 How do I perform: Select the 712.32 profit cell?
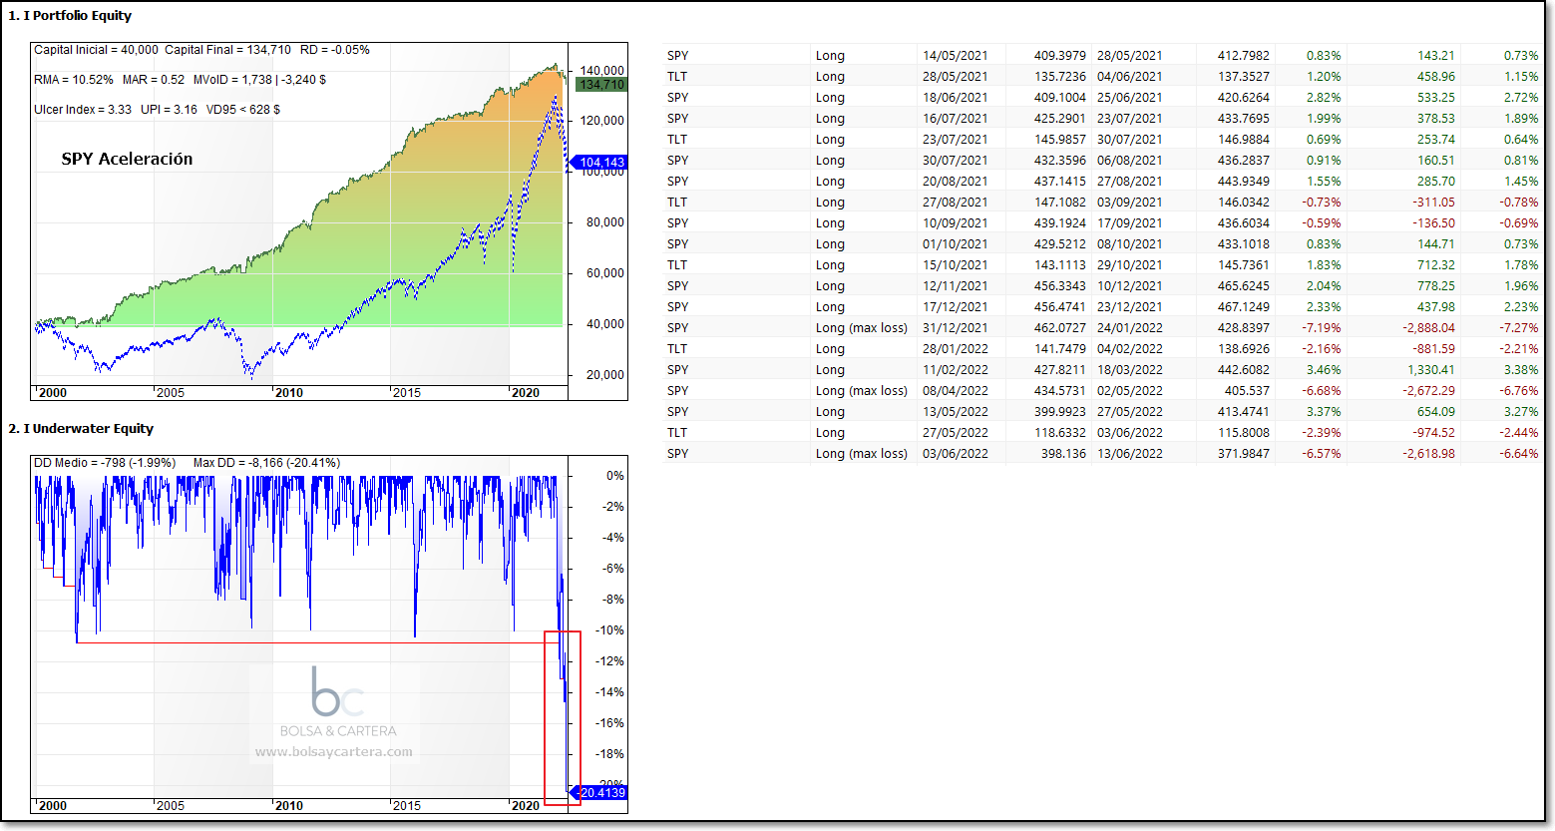(x=1436, y=265)
